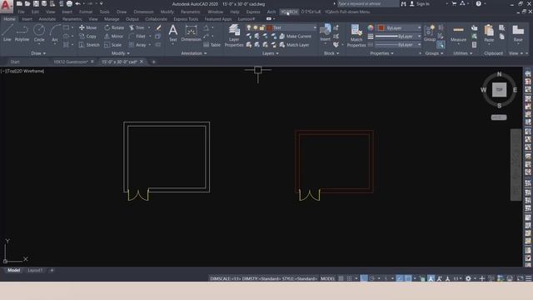The width and height of the screenshot is (533, 300).
Task: Add new drawing tab with plus
Action: click(x=153, y=62)
